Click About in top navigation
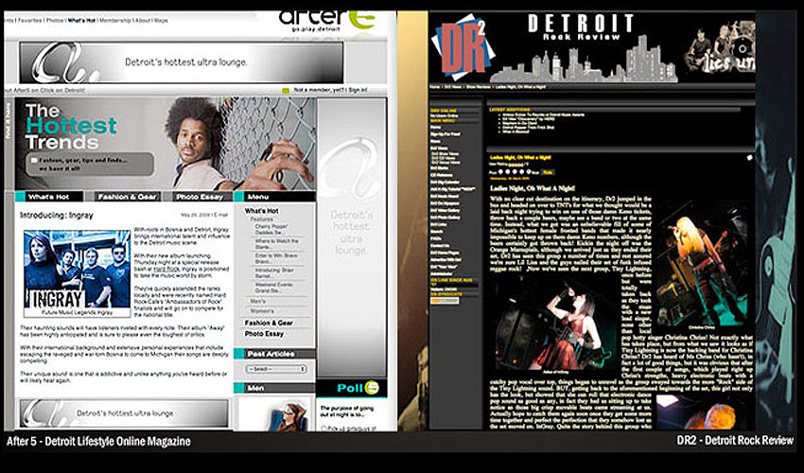The image size is (804, 473). (x=143, y=21)
